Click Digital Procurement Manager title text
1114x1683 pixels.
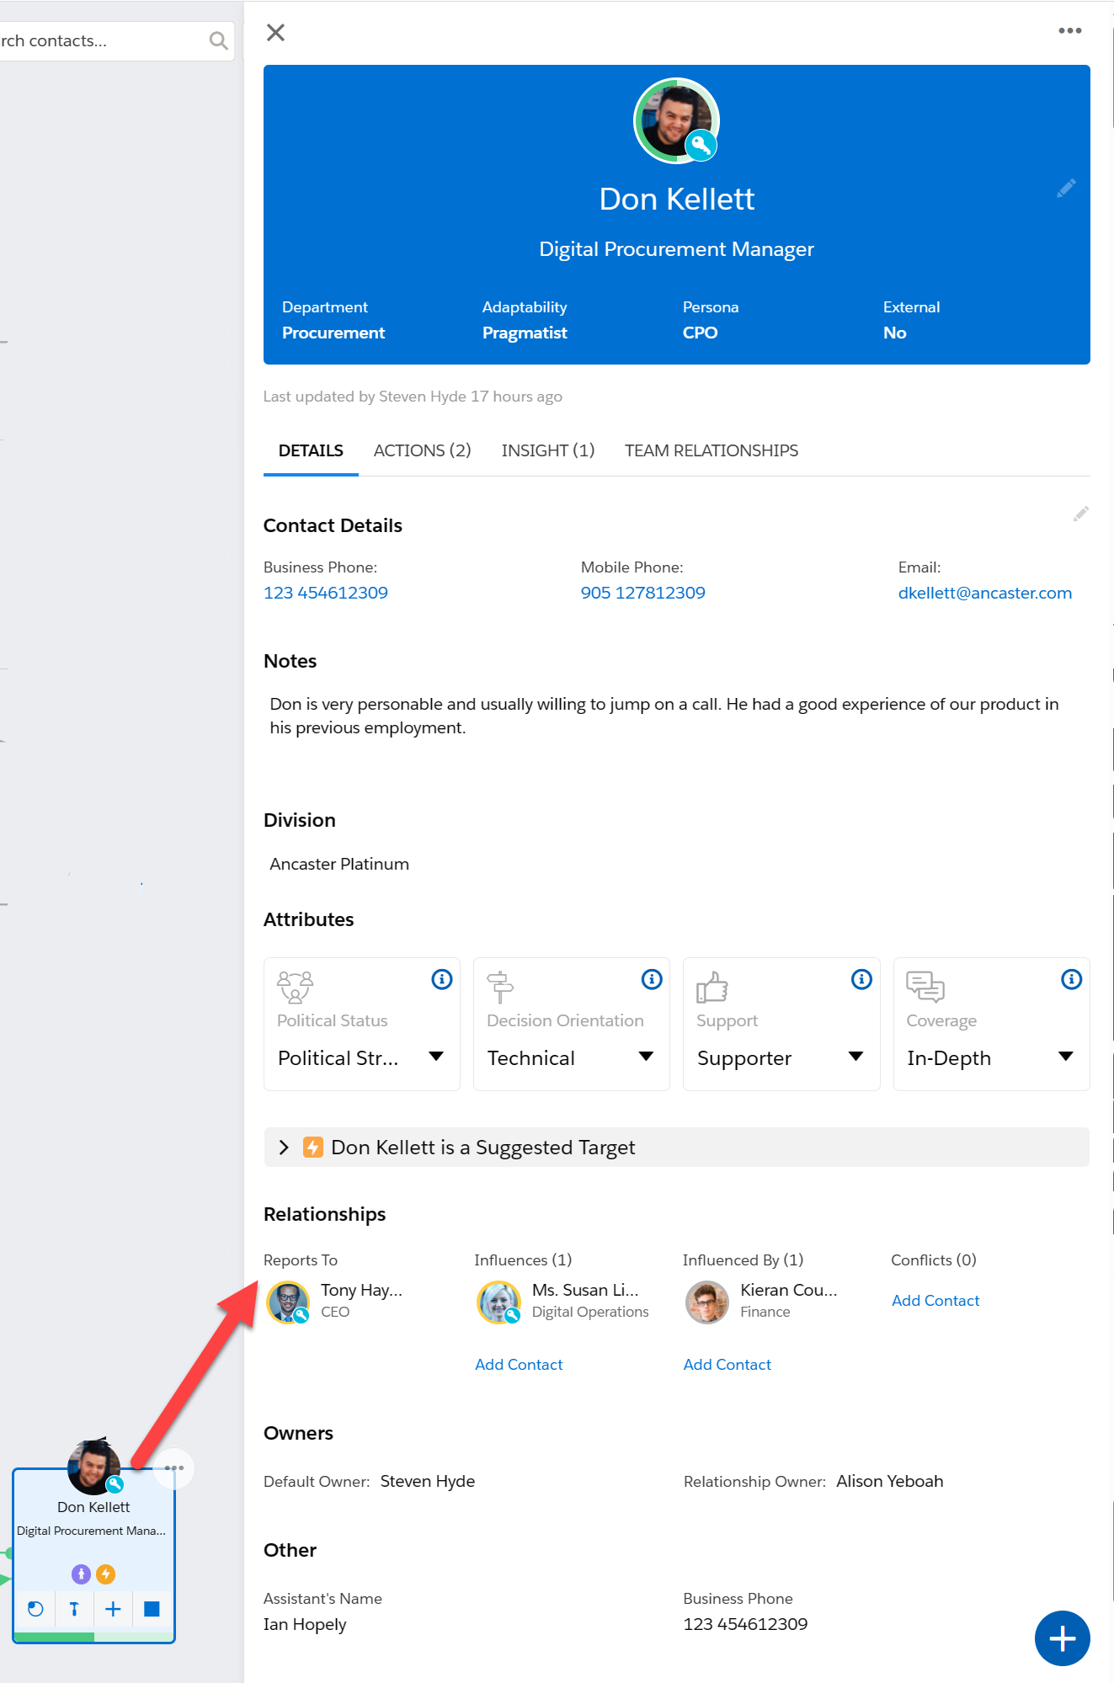tap(676, 249)
